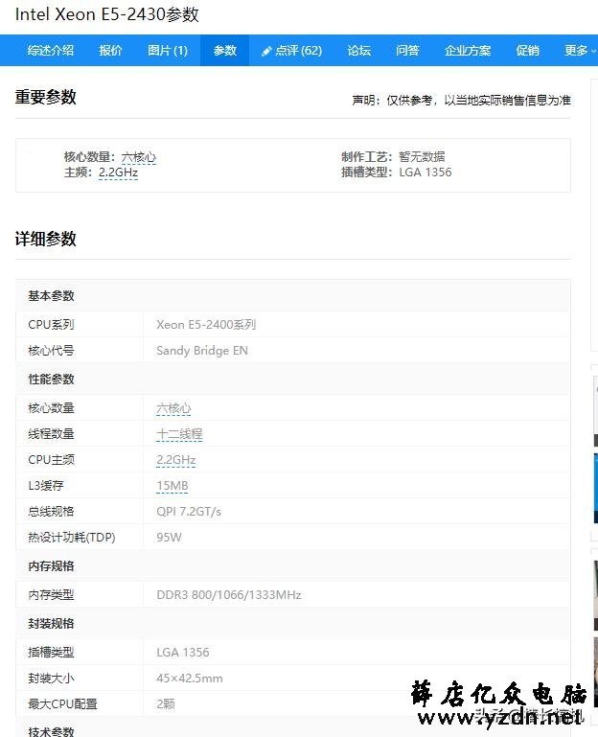
Task: Select the Xeon E5-2400系列 value text
Action: 206,325
